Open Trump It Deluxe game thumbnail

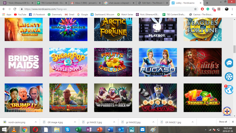point(24,98)
